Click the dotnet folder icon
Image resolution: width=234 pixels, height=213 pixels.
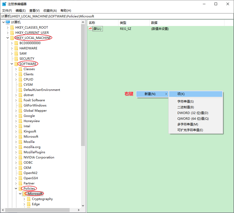pos(21,95)
